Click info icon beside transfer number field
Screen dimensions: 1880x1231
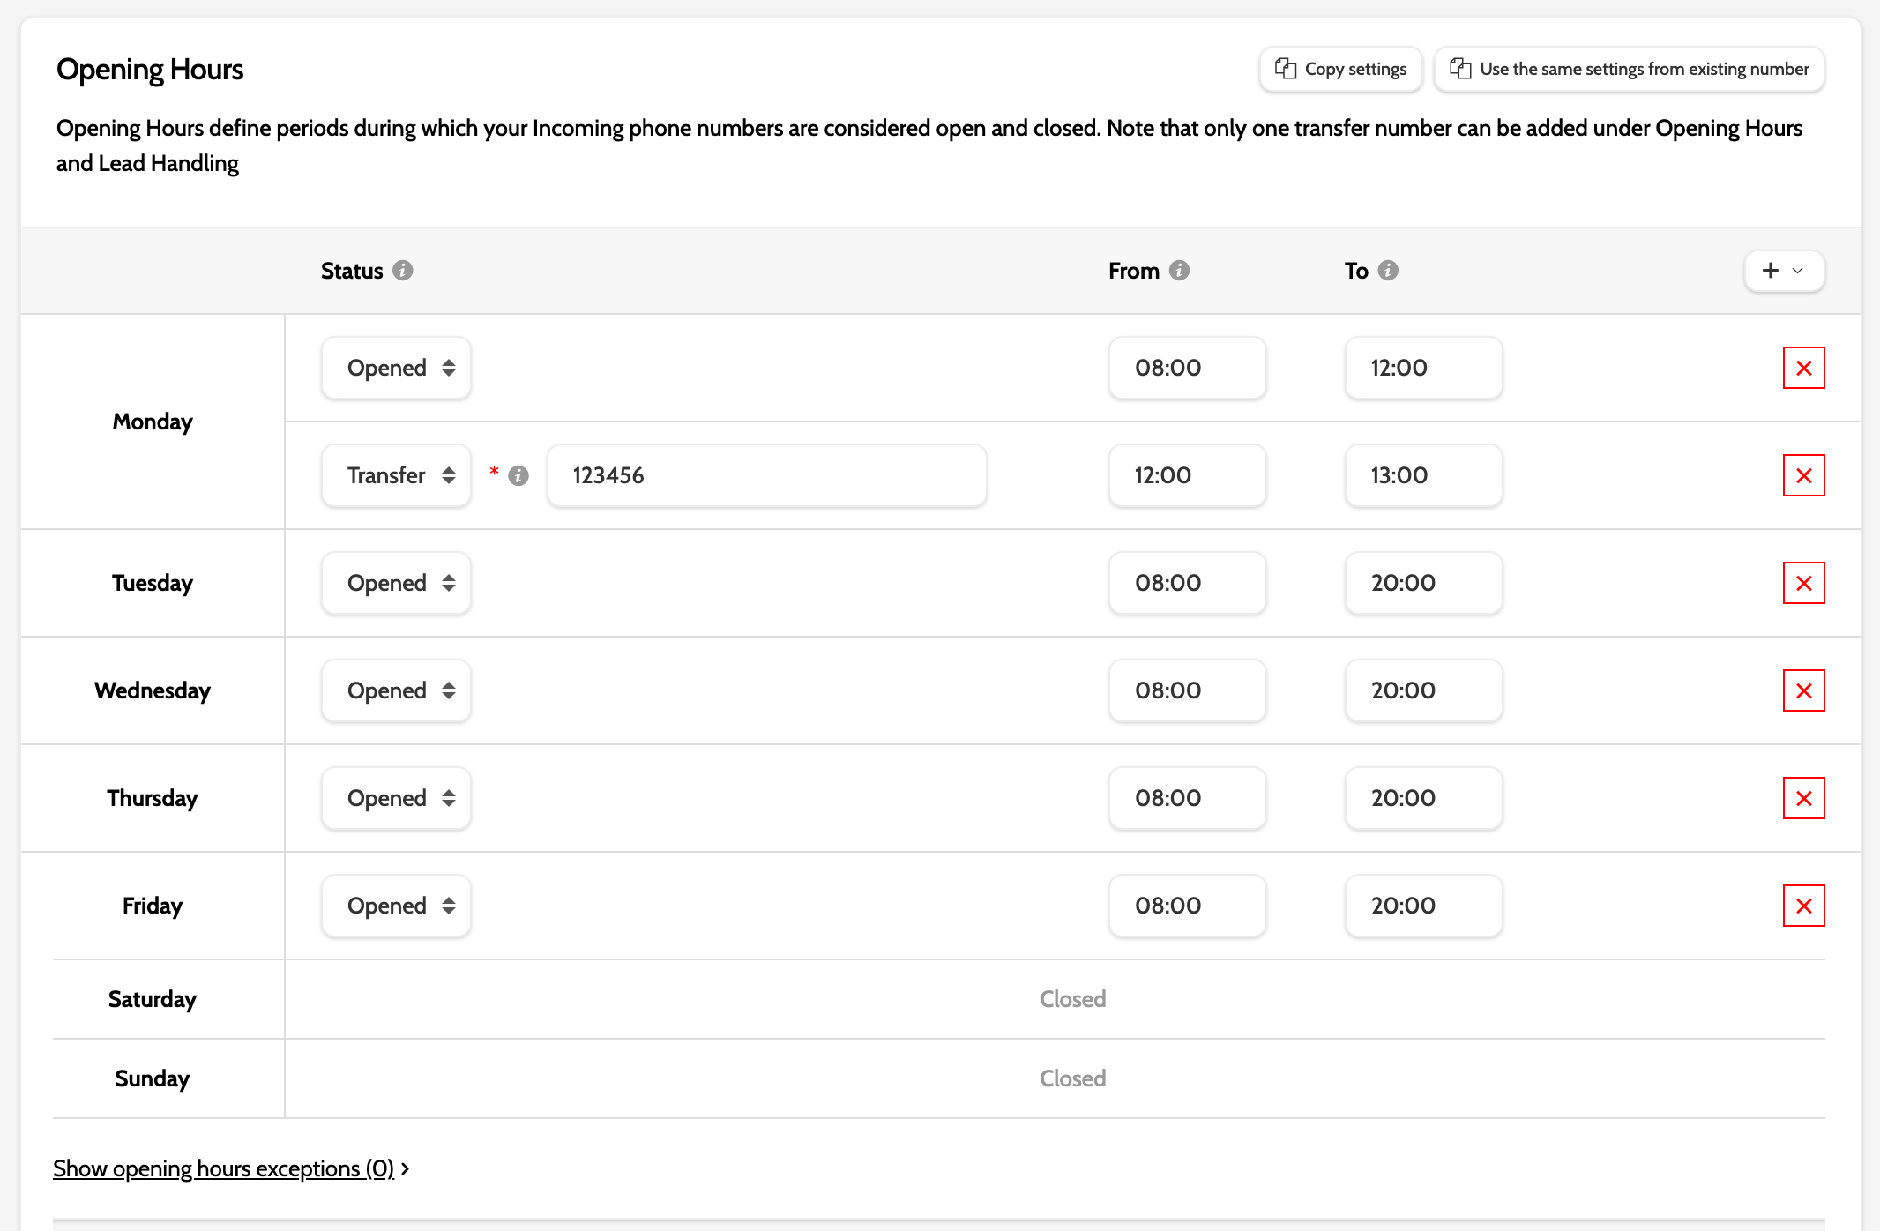[518, 476]
